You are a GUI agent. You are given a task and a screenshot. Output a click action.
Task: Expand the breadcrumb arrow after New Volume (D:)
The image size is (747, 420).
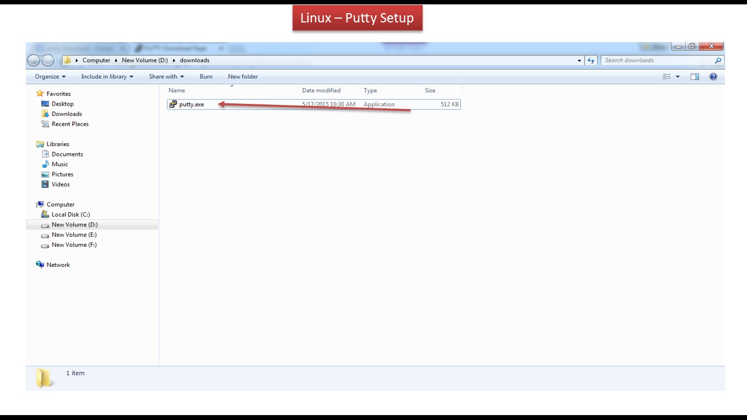pyautogui.click(x=174, y=60)
